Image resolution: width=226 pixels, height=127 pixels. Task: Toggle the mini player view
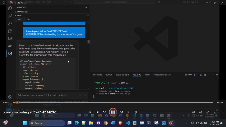pos(215,112)
